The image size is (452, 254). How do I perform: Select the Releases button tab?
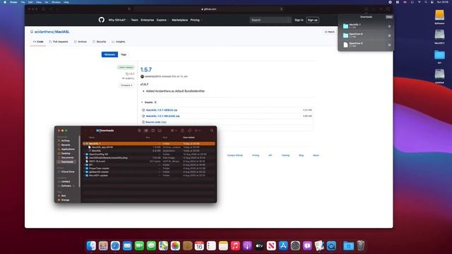[x=109, y=54]
